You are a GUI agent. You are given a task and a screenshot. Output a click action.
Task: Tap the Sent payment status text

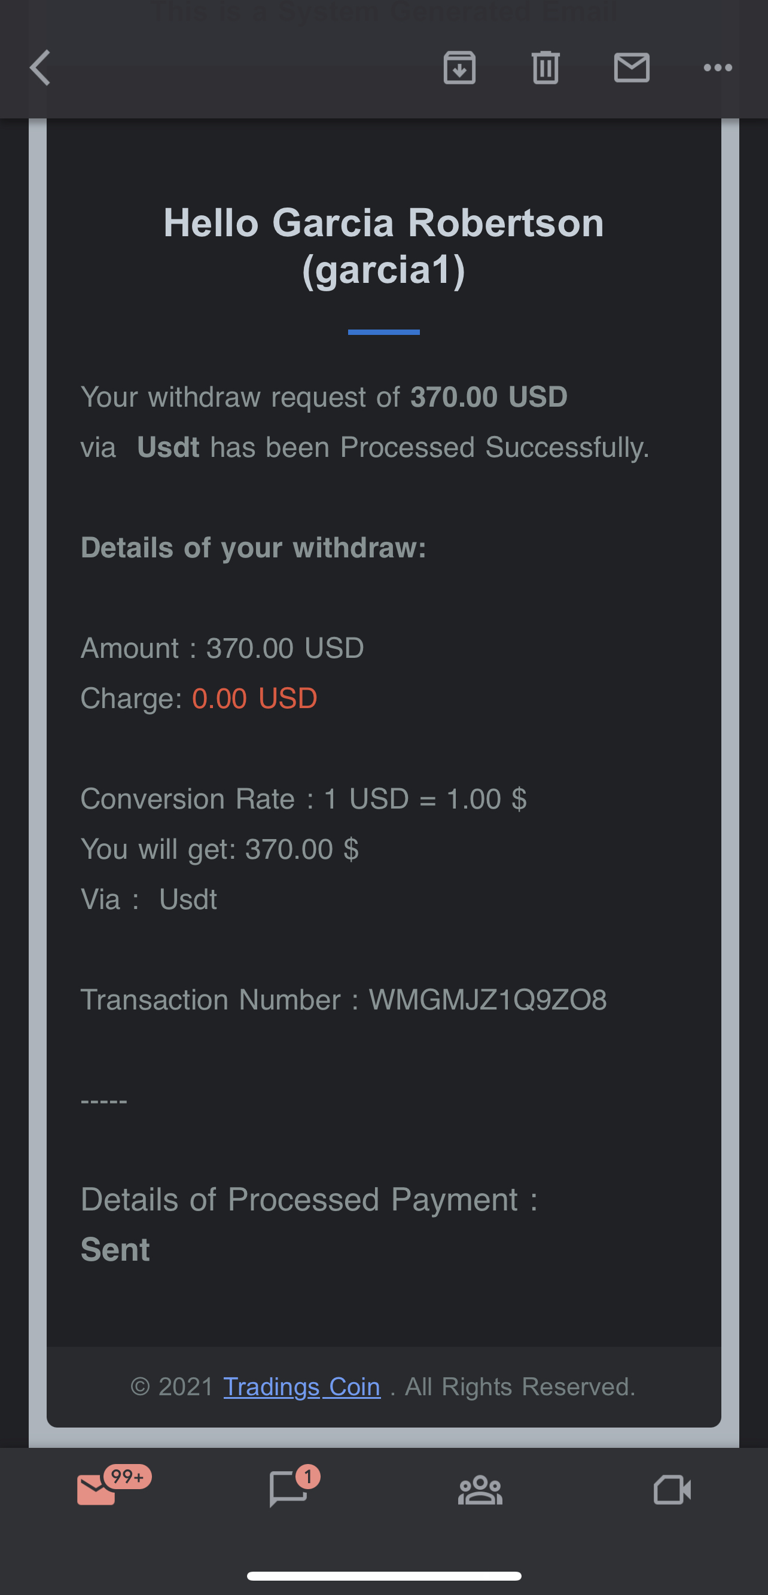pos(115,1249)
